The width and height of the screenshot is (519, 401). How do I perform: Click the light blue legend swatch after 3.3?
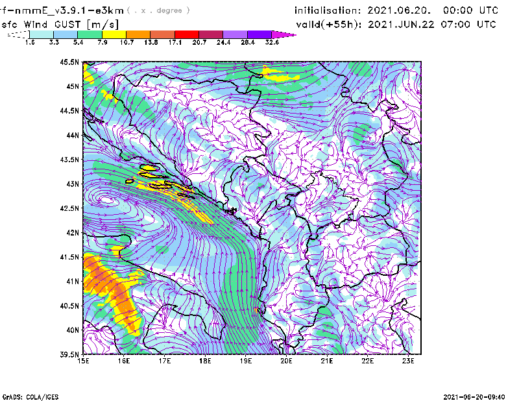[x=66, y=34]
